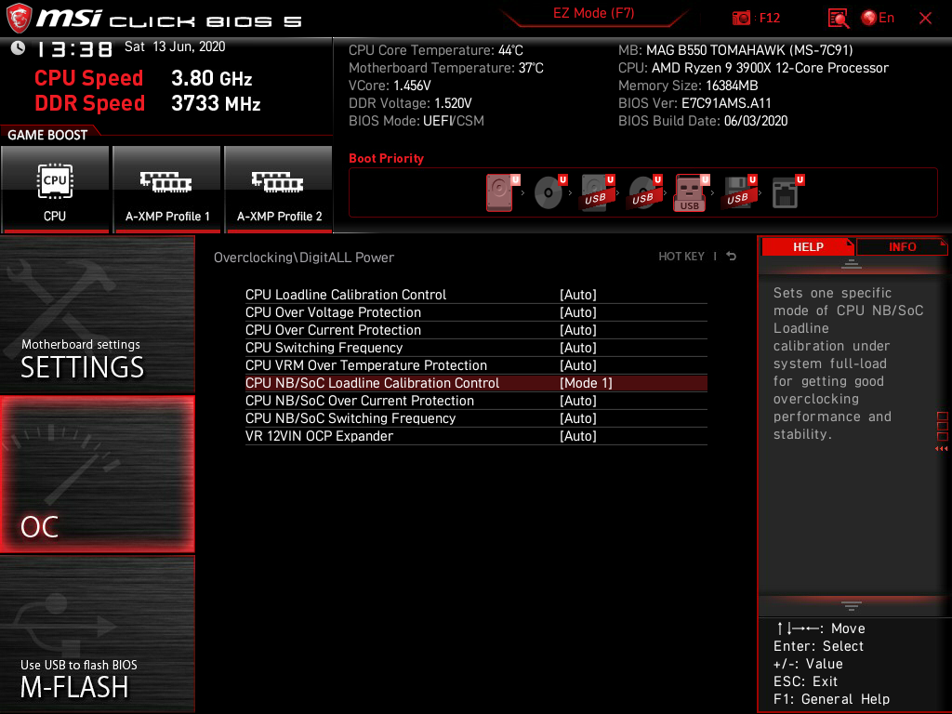This screenshot has width=952, height=714.
Task: Open CPU Over Voltage Protection Auto value
Action: [x=578, y=312]
